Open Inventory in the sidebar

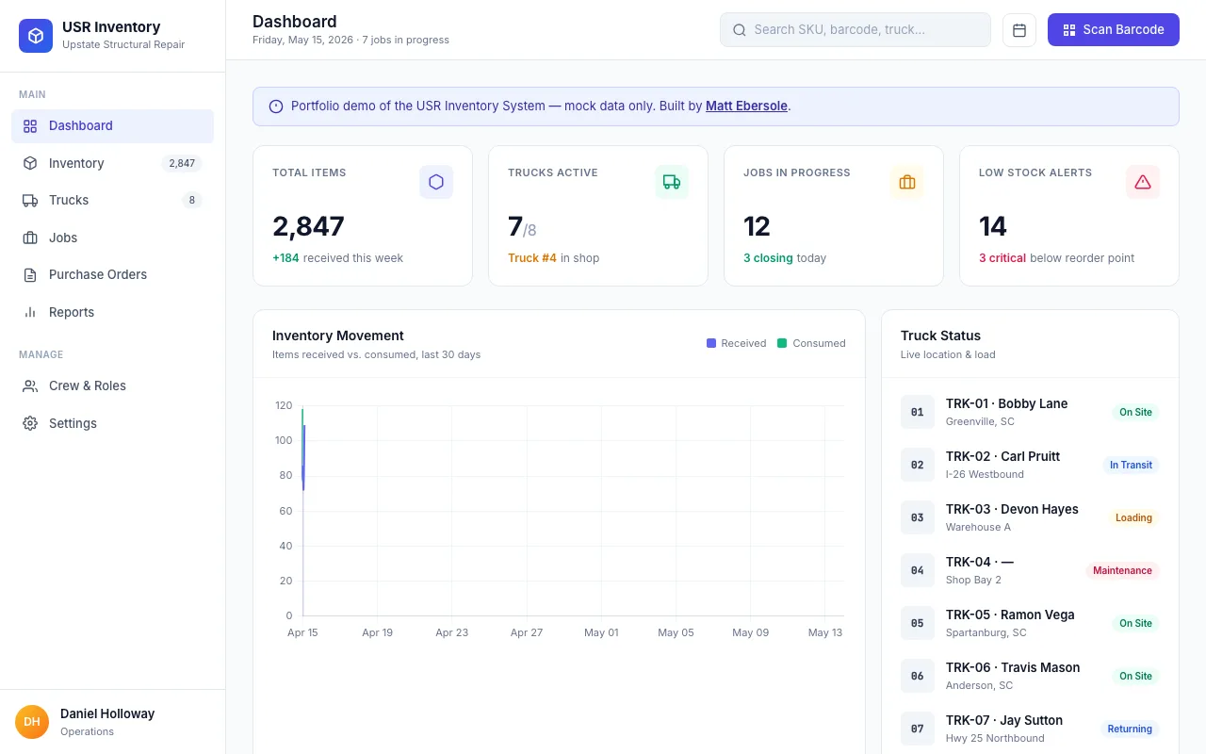pyautogui.click(x=113, y=163)
